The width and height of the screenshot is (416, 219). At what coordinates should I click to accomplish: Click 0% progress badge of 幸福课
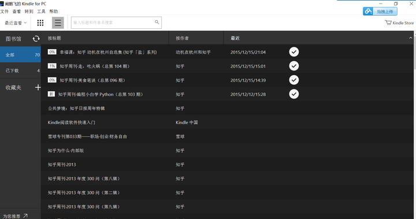pos(52,52)
